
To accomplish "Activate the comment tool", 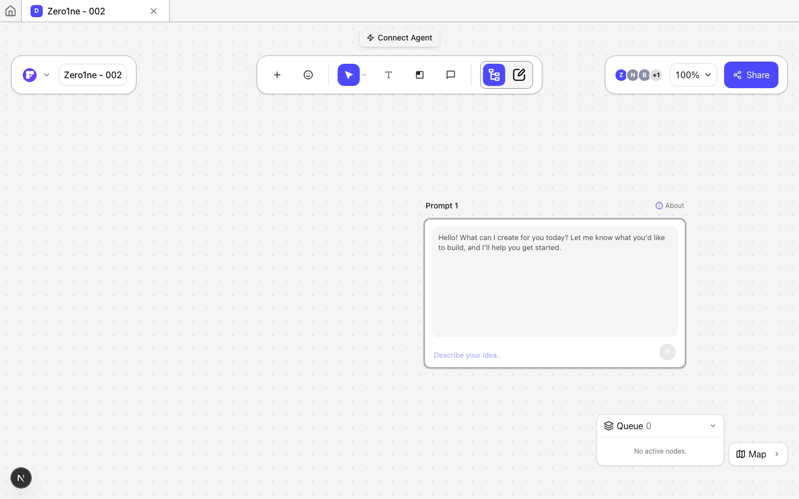I will [x=451, y=75].
